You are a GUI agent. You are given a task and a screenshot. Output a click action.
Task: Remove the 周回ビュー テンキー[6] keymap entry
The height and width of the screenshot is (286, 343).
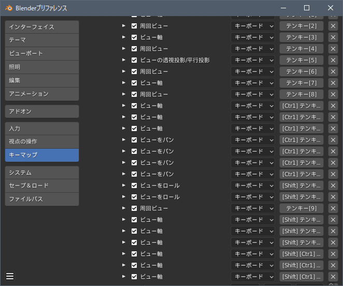pos(333,71)
